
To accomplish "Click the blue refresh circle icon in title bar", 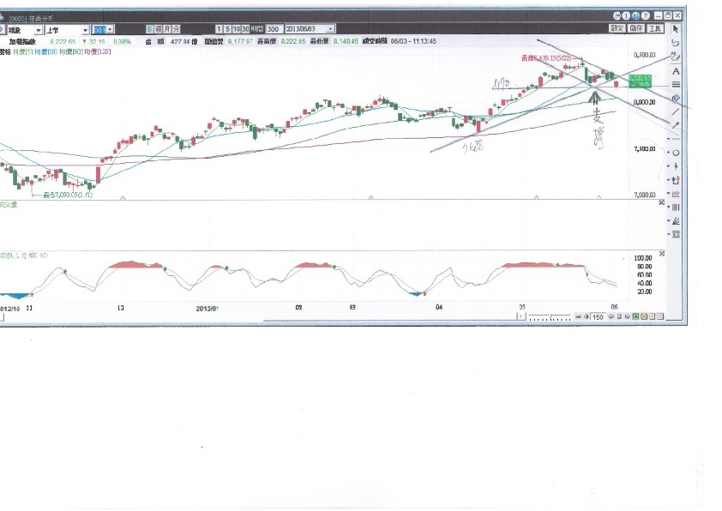I will click(617, 16).
